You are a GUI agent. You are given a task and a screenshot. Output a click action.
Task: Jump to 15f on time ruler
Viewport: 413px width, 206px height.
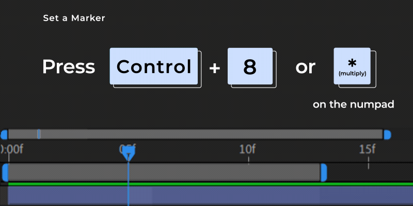(367, 149)
